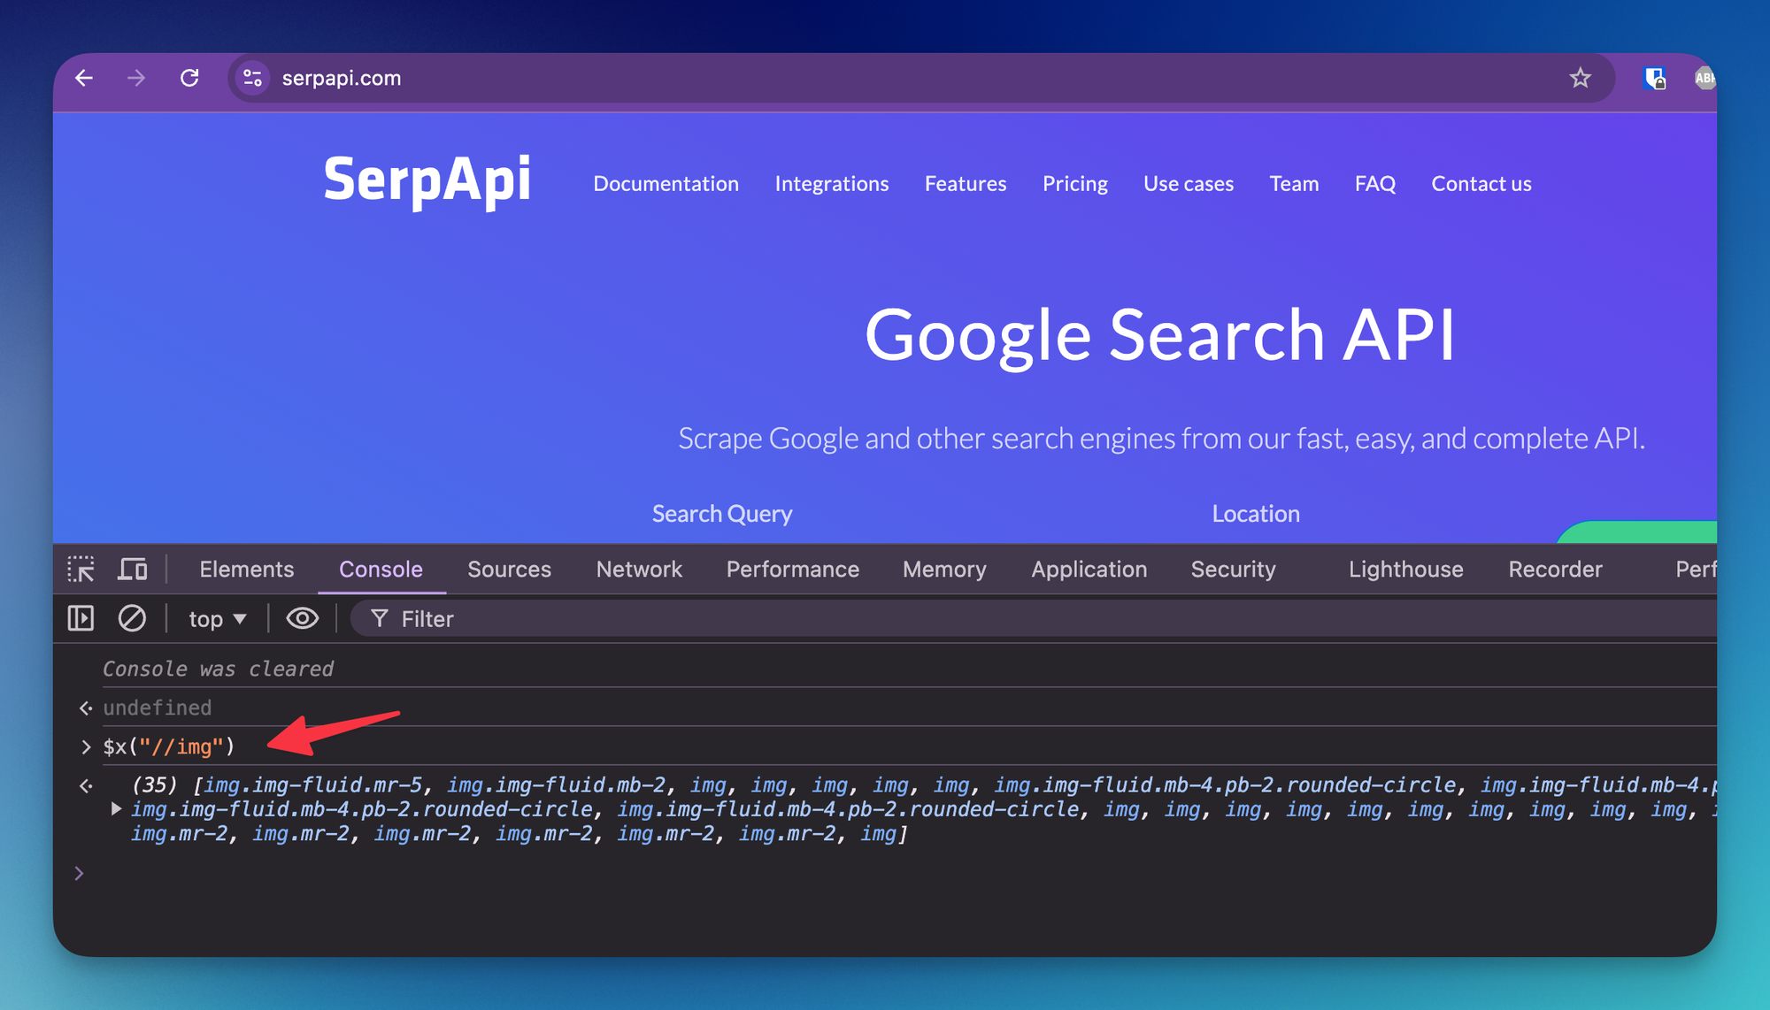Bookmark this page with the star icon
Screen dimensions: 1770x1010
pos(1580,78)
